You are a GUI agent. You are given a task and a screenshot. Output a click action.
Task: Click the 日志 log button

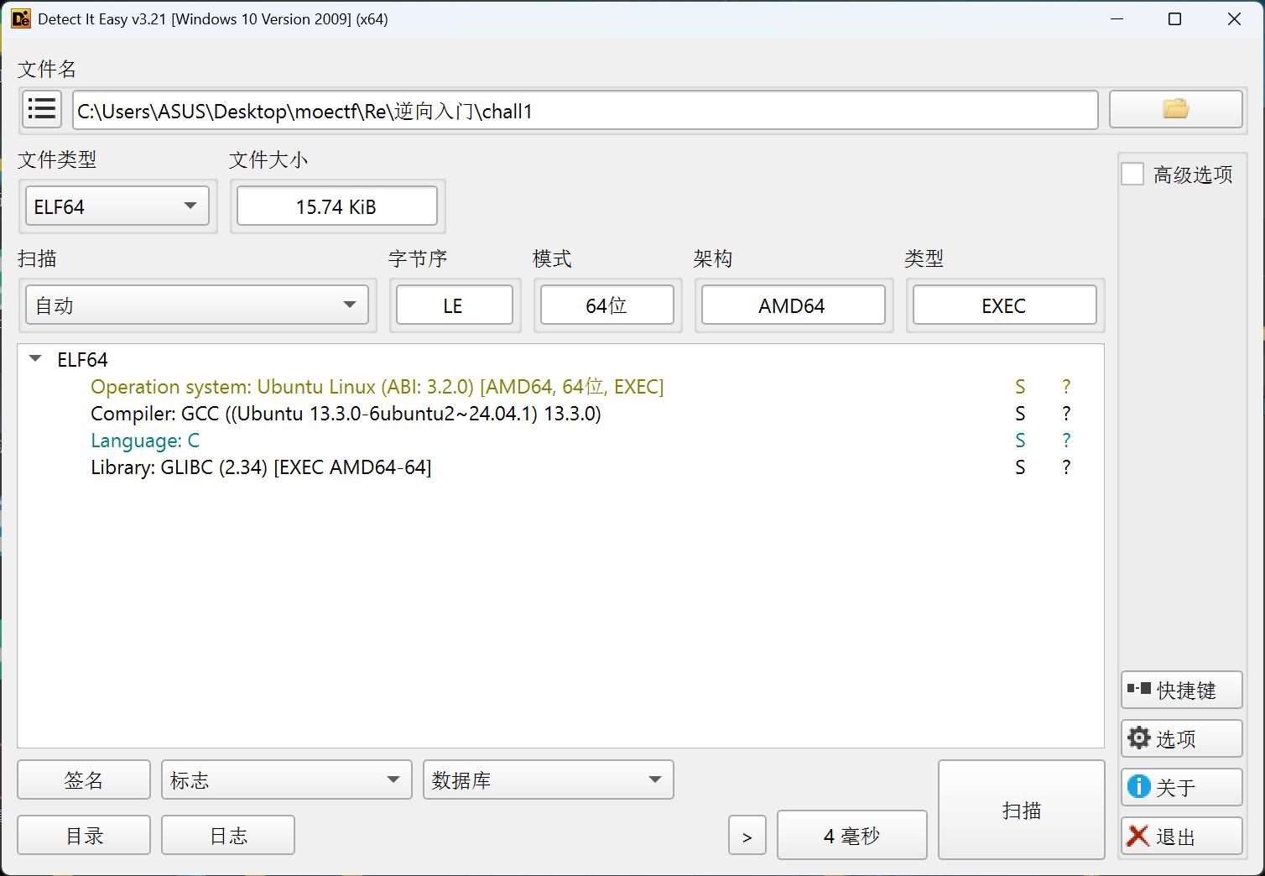(228, 835)
